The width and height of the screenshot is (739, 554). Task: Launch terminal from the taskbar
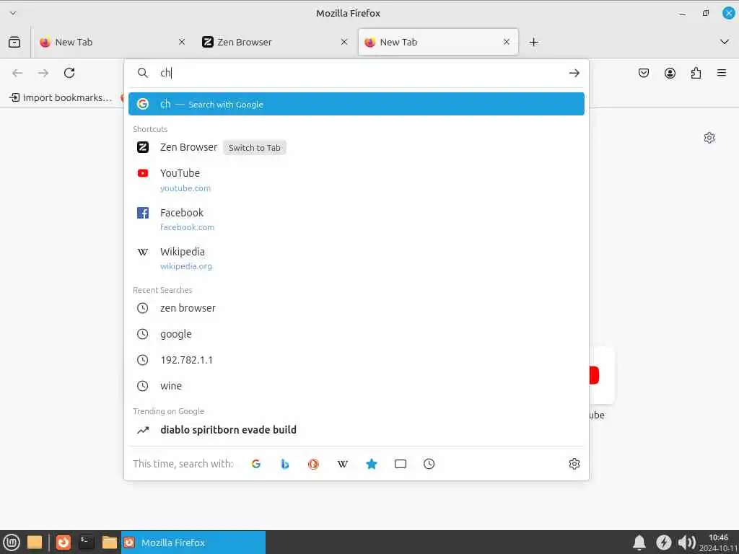click(87, 542)
